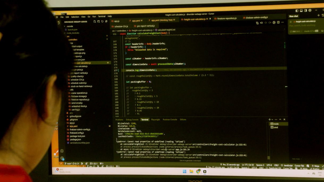This screenshot has height=182, width=324.
Task: Collapse all folders in Explorer
Action: [106, 21]
